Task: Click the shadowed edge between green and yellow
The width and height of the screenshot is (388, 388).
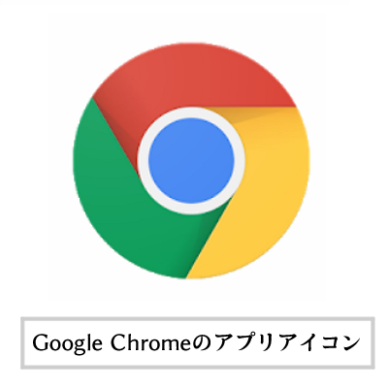Action: coord(207,240)
